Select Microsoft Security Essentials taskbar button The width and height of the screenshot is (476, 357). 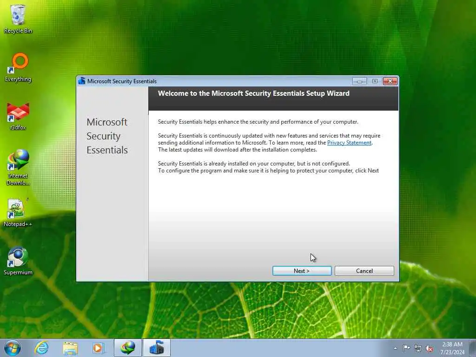157,348
